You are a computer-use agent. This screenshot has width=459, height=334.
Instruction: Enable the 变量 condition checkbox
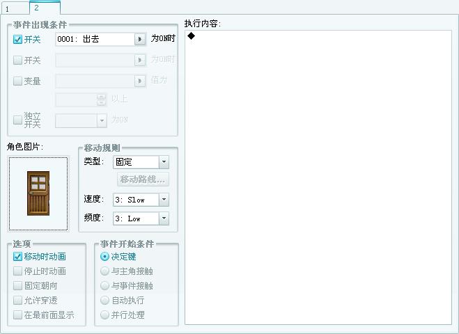(17, 81)
